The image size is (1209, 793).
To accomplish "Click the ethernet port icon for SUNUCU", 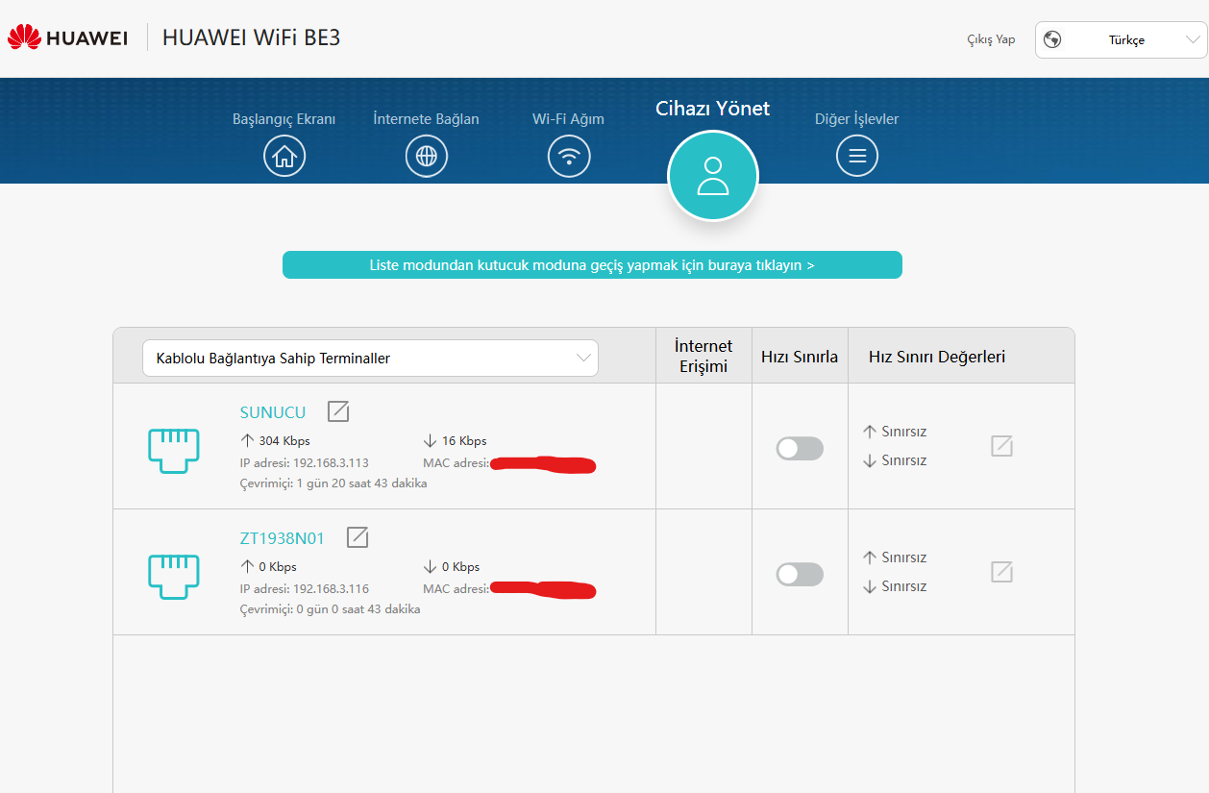I will coord(174,451).
